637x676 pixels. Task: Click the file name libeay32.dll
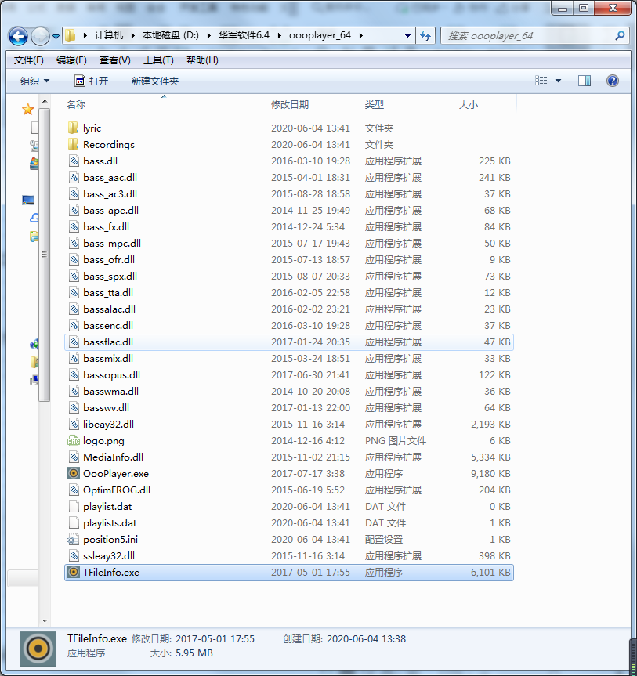[109, 425]
